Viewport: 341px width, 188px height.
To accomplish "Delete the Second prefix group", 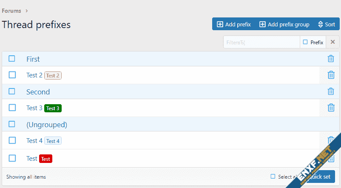I will click(x=331, y=91).
